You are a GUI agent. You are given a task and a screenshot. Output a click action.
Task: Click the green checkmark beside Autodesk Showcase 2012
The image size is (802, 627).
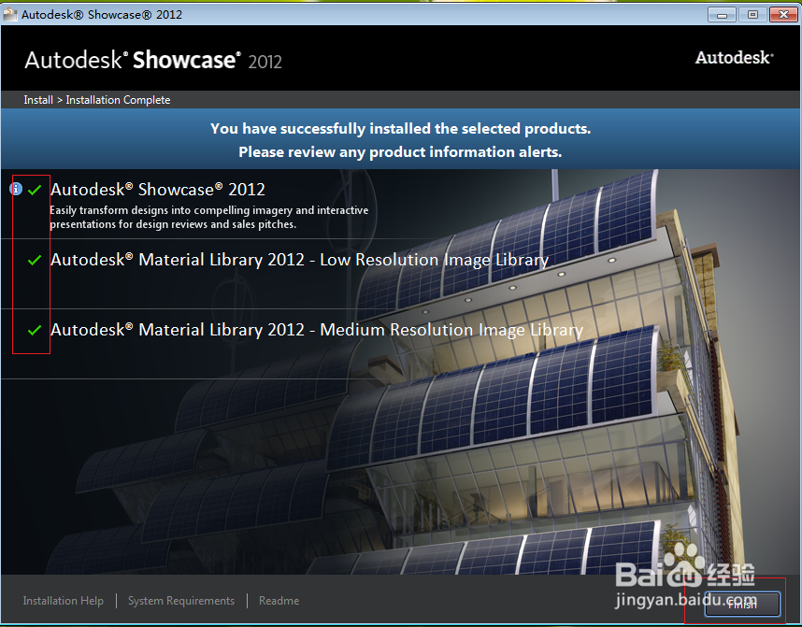(35, 191)
